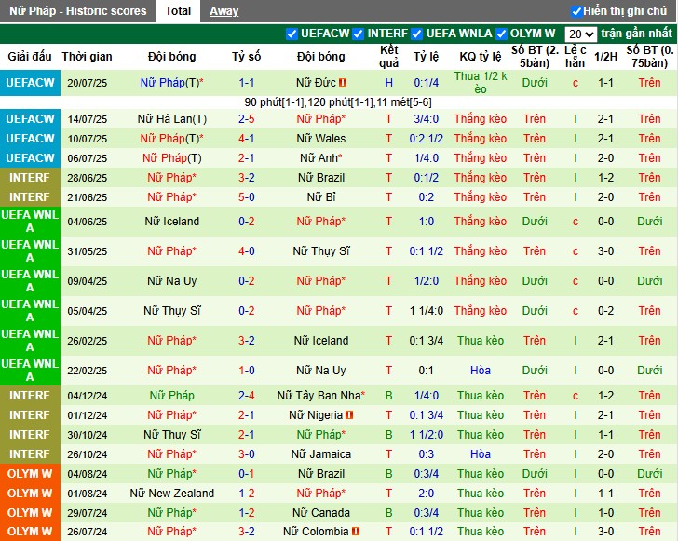Screen dimensions: 678x541
Task: Click UEFA WNLA badge for 04/06/25 match
Action: [30, 222]
